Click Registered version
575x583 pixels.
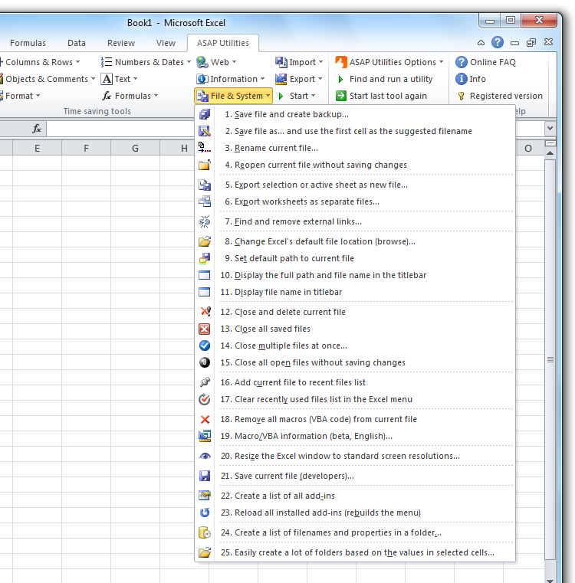[499, 96]
